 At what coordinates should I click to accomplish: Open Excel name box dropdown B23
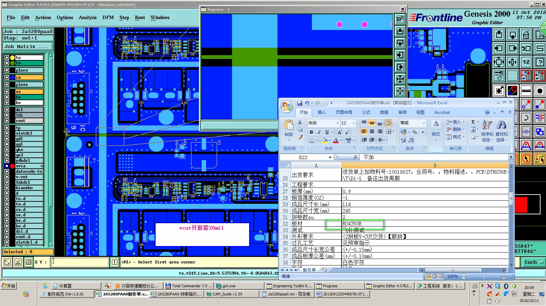(x=330, y=157)
